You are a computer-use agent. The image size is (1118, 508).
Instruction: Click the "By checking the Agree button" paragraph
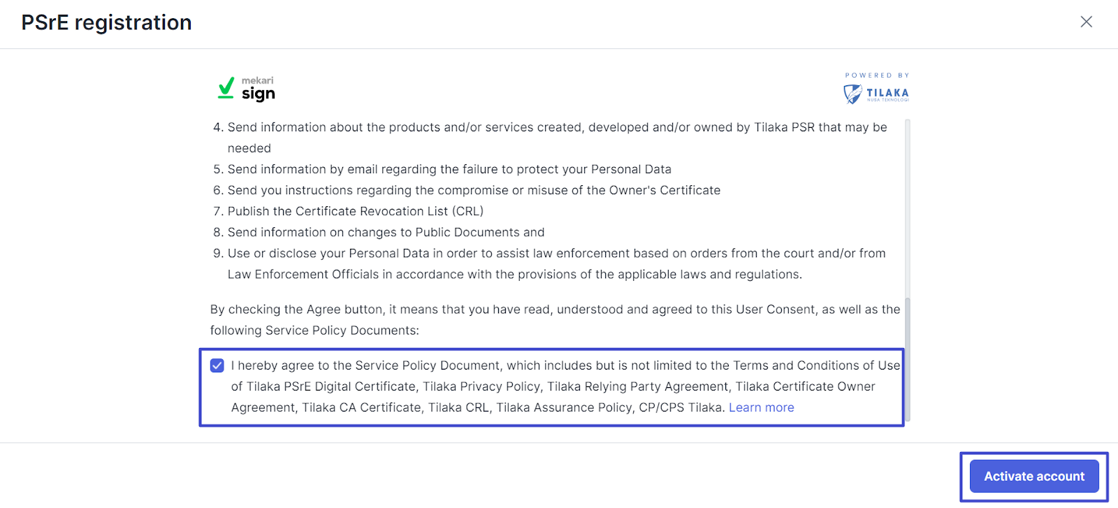(554, 310)
